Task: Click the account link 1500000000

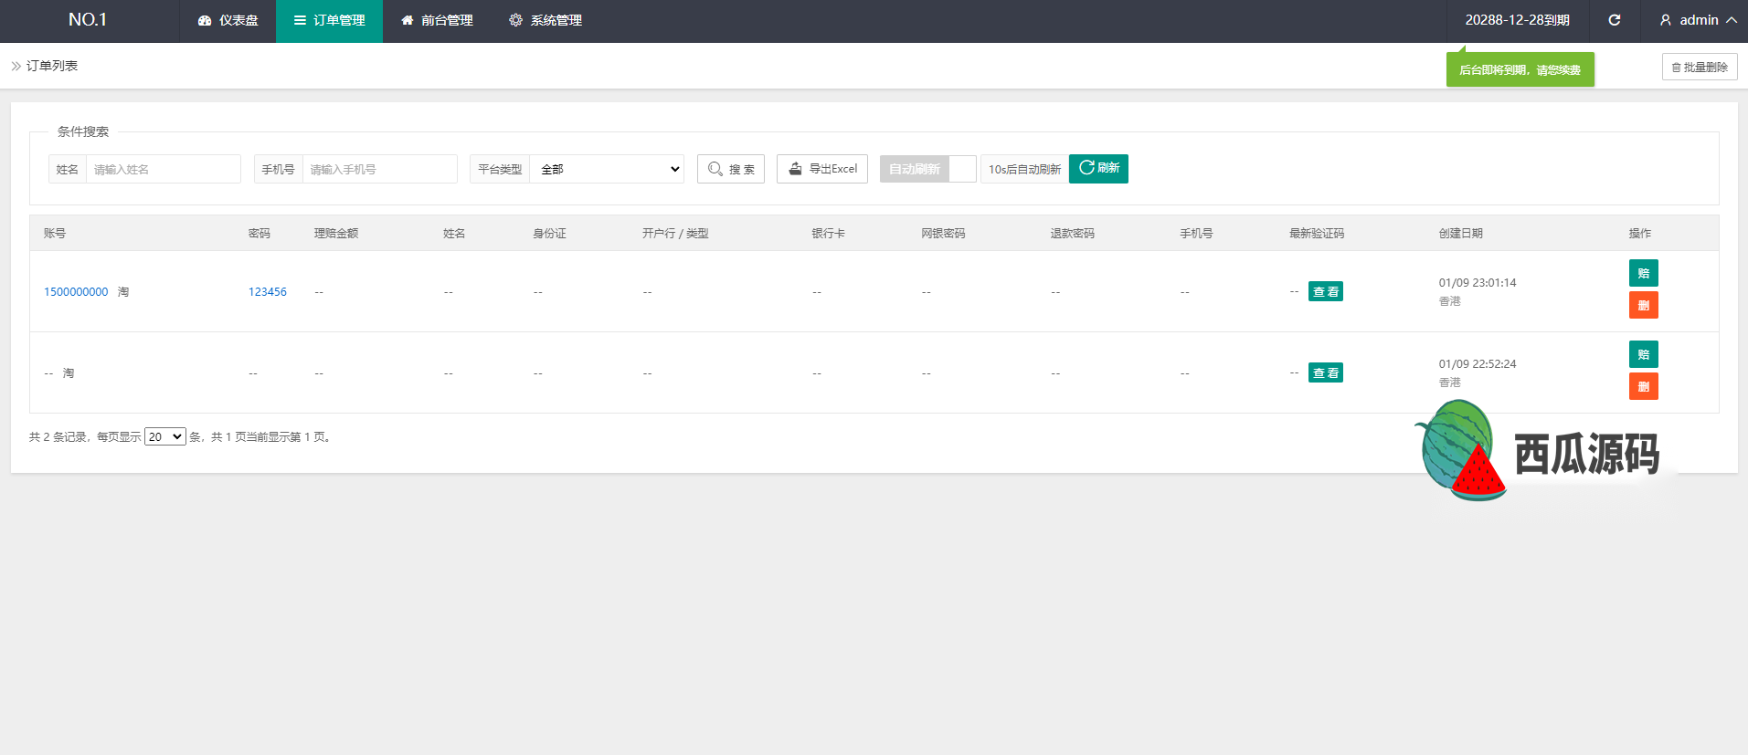Action: click(x=76, y=292)
